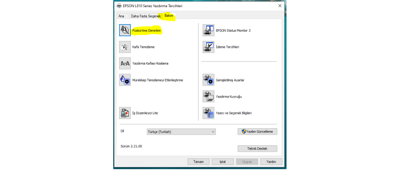Open the Yazdırma Kuyruğu print queue icon
400x170 pixels.
click(x=209, y=97)
